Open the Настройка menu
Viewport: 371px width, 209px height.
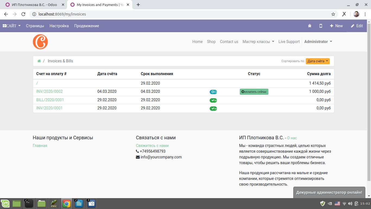coord(59,26)
